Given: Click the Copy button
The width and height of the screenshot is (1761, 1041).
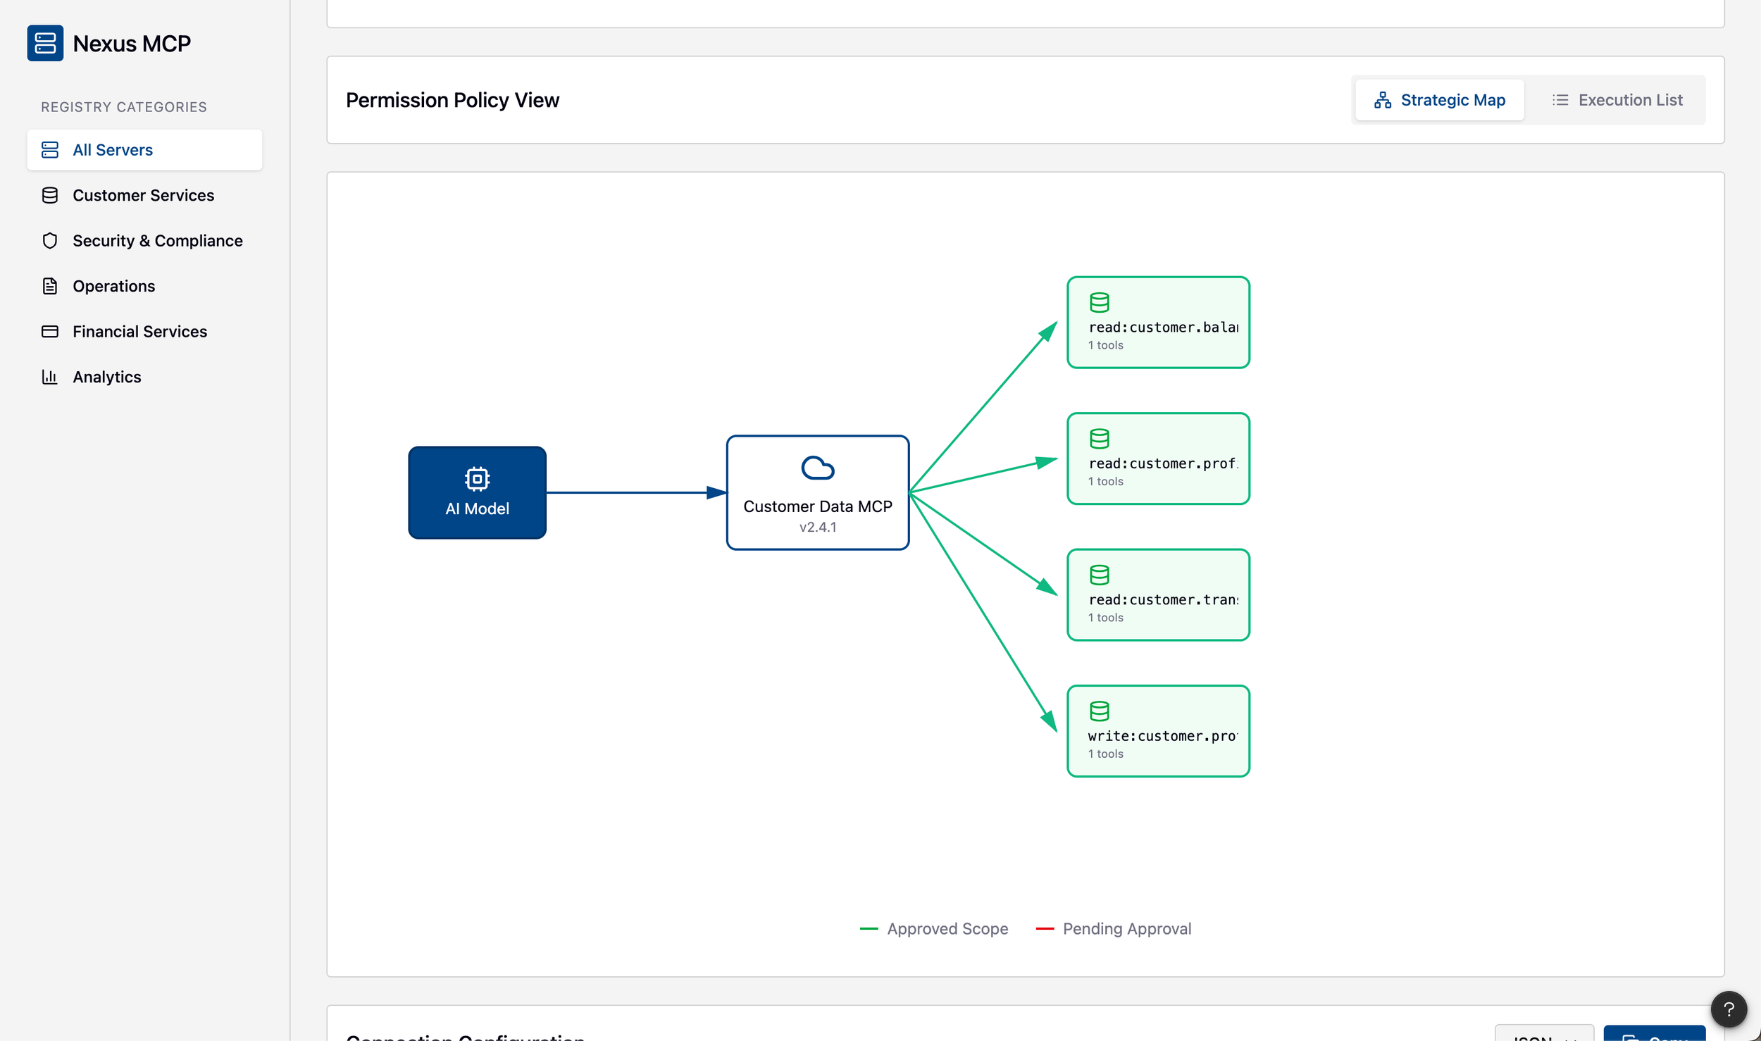Looking at the screenshot, I should tap(1653, 1035).
